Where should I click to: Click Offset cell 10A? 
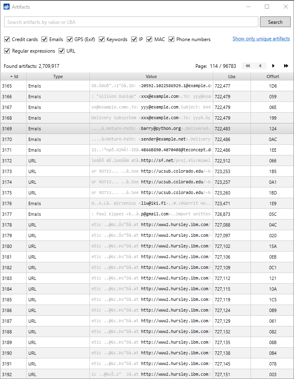pyautogui.click(x=272, y=289)
